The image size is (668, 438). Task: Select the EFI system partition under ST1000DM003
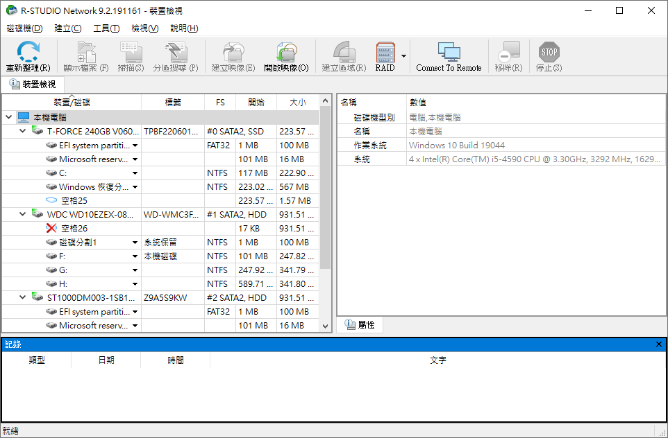pos(160,312)
